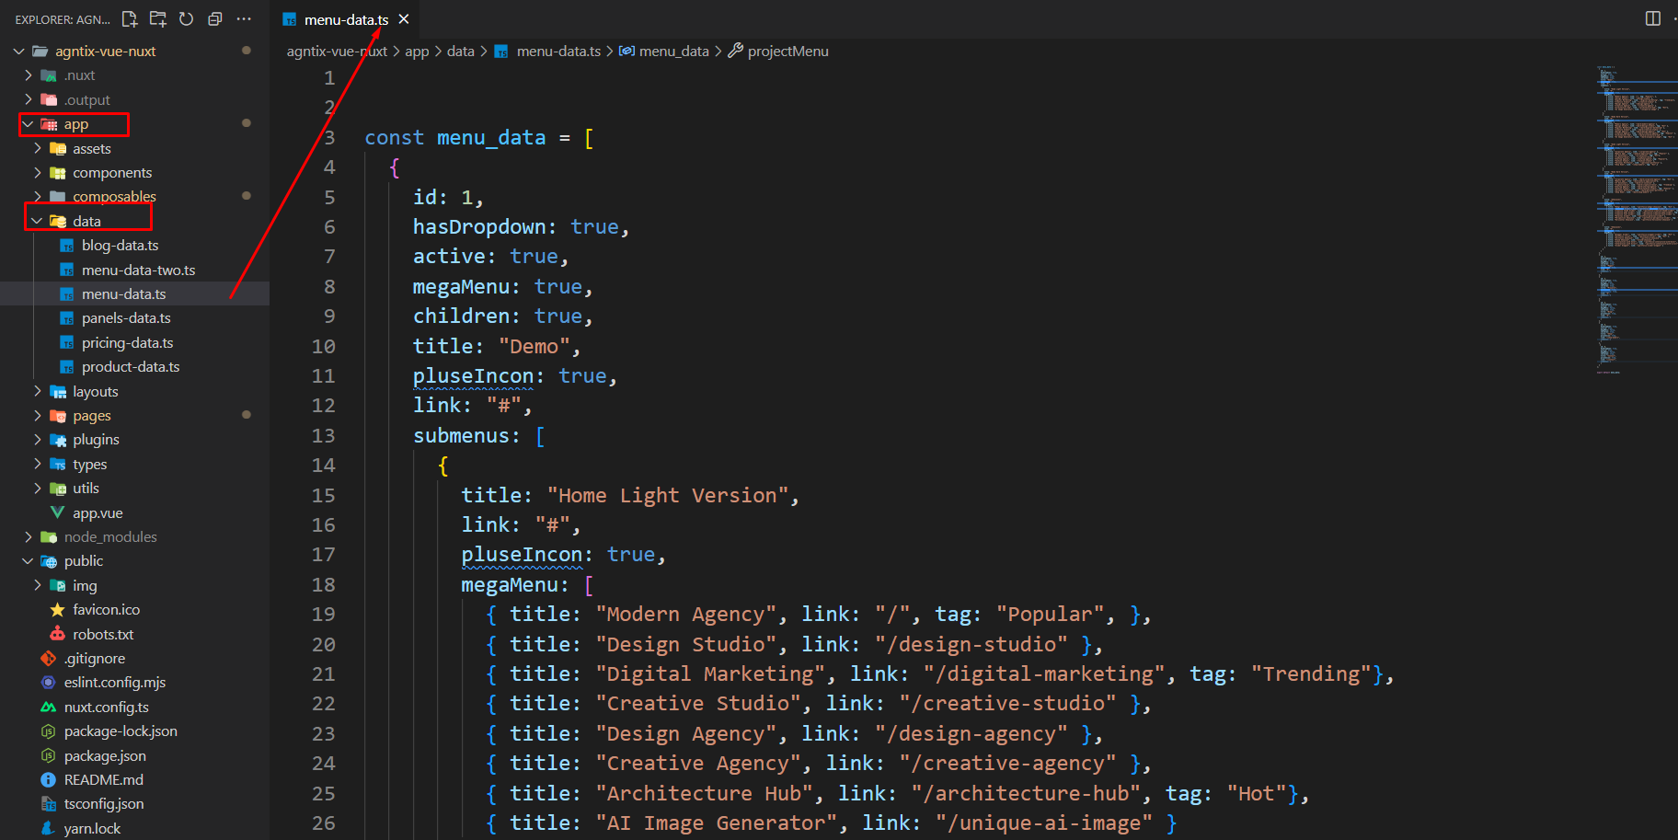Viewport: 1678px width, 840px height.
Task: Collapse the app folder
Action: click(x=29, y=124)
